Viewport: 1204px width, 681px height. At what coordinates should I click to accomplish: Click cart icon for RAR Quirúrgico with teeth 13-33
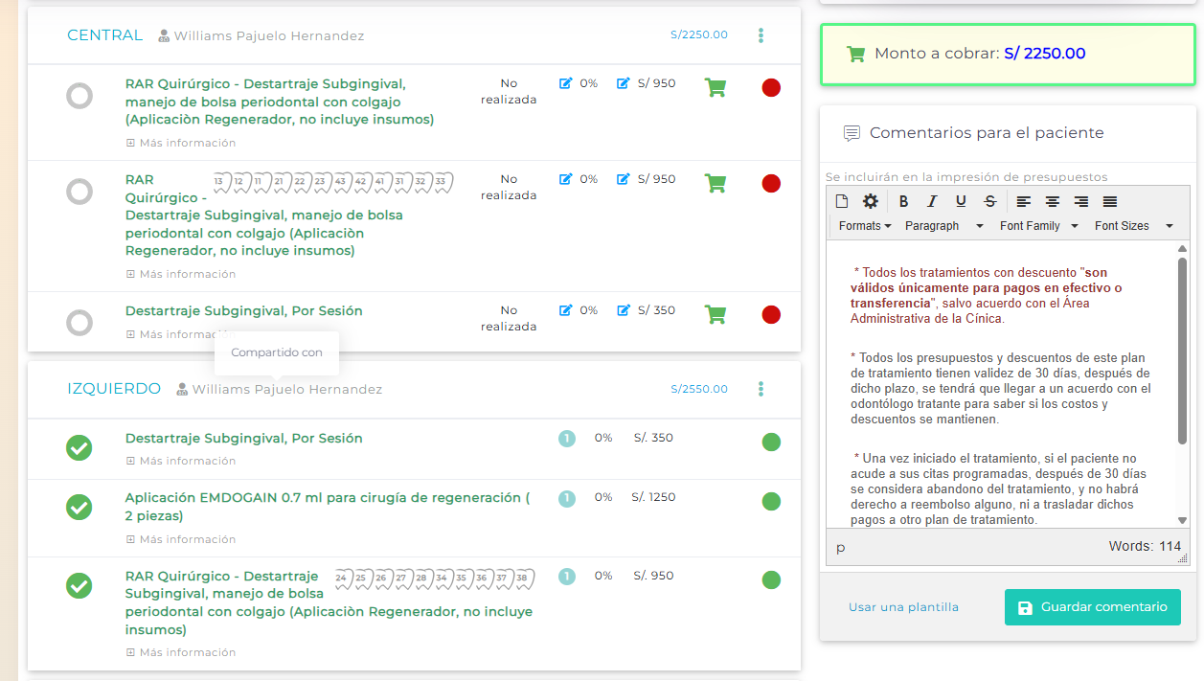pos(715,183)
